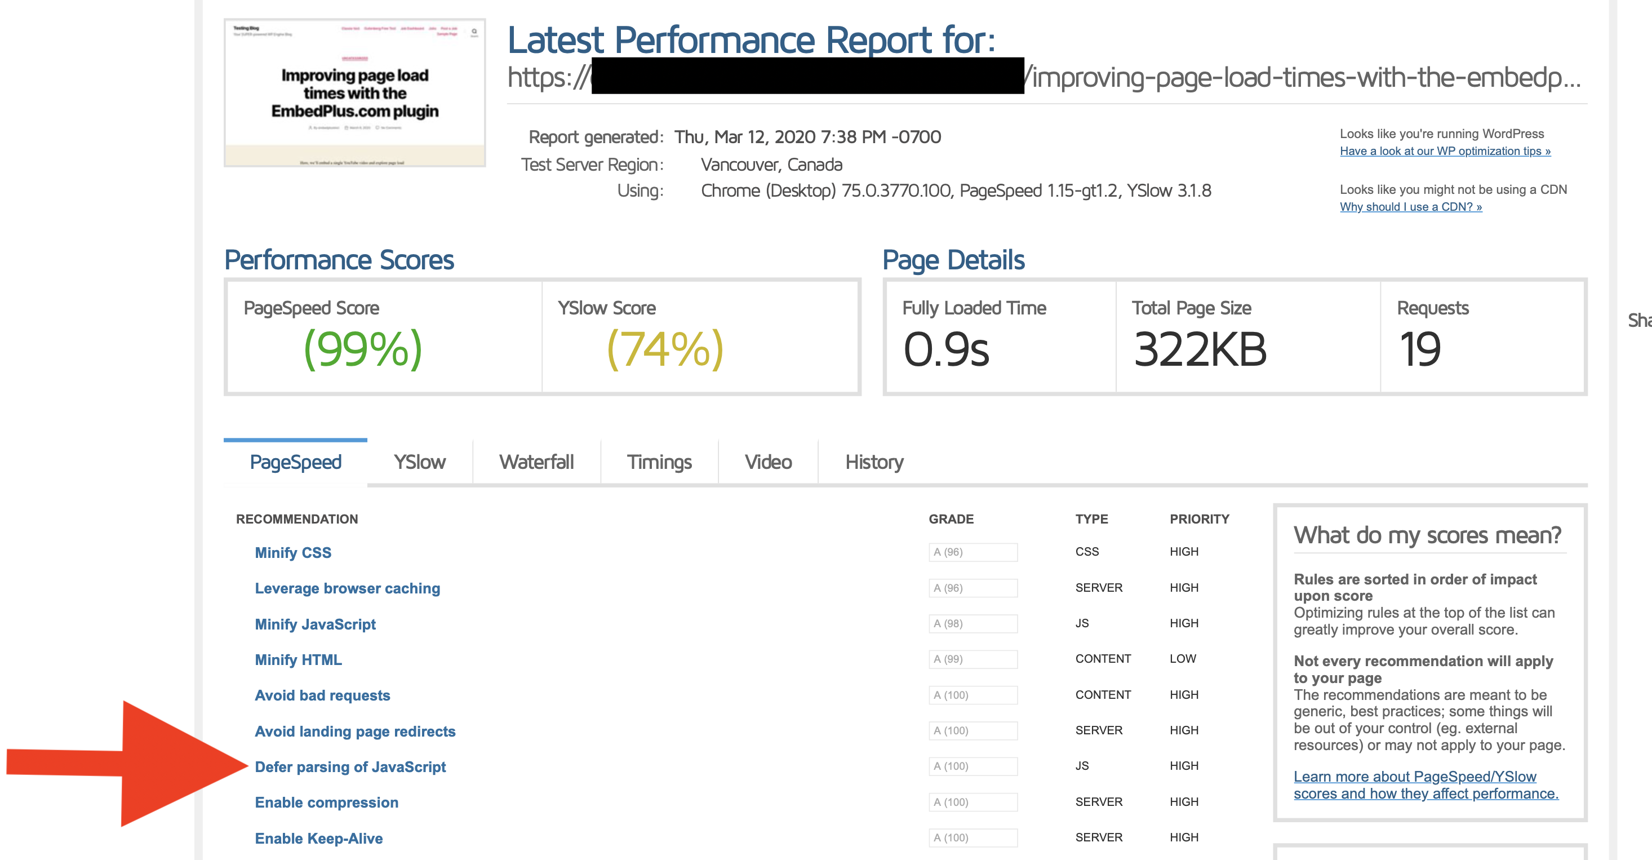Select the PageSpeed tab
The image size is (1652, 860).
tap(295, 462)
